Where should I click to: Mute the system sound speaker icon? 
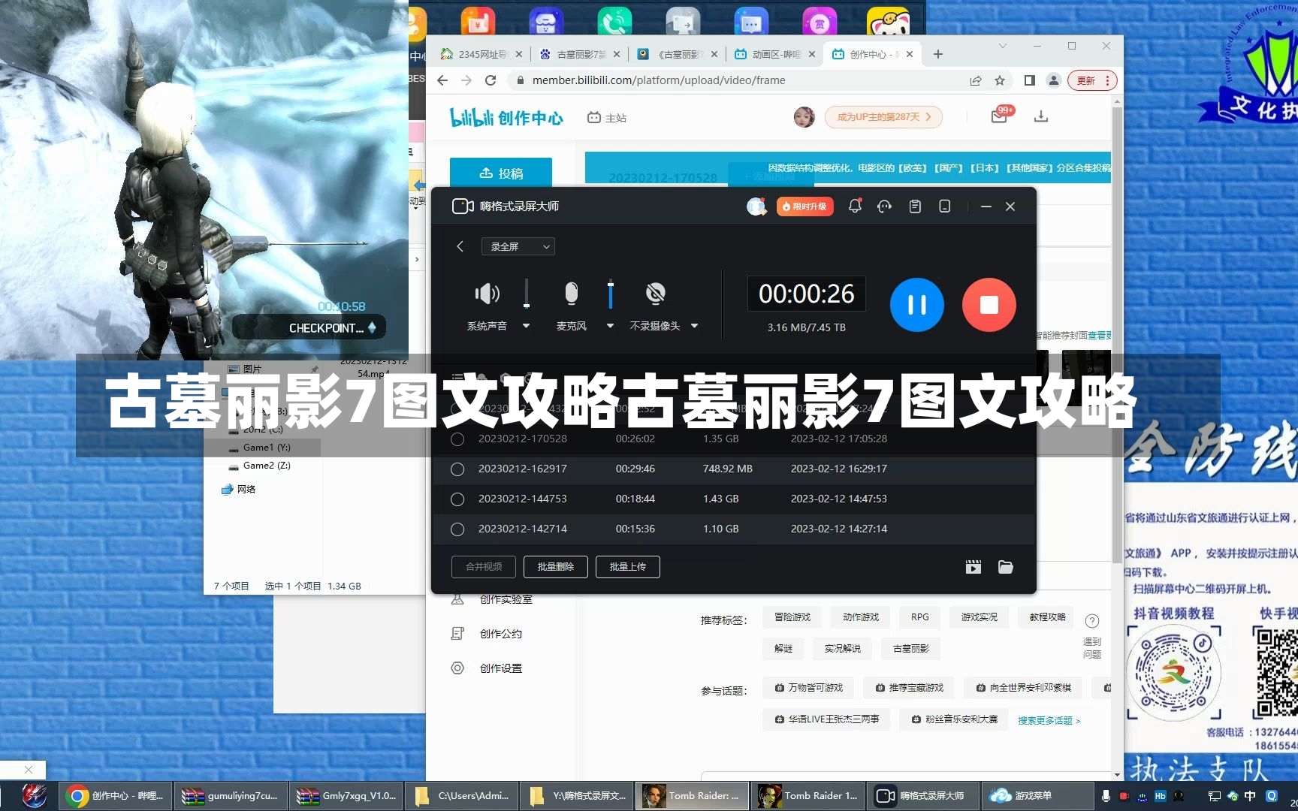pos(487,294)
